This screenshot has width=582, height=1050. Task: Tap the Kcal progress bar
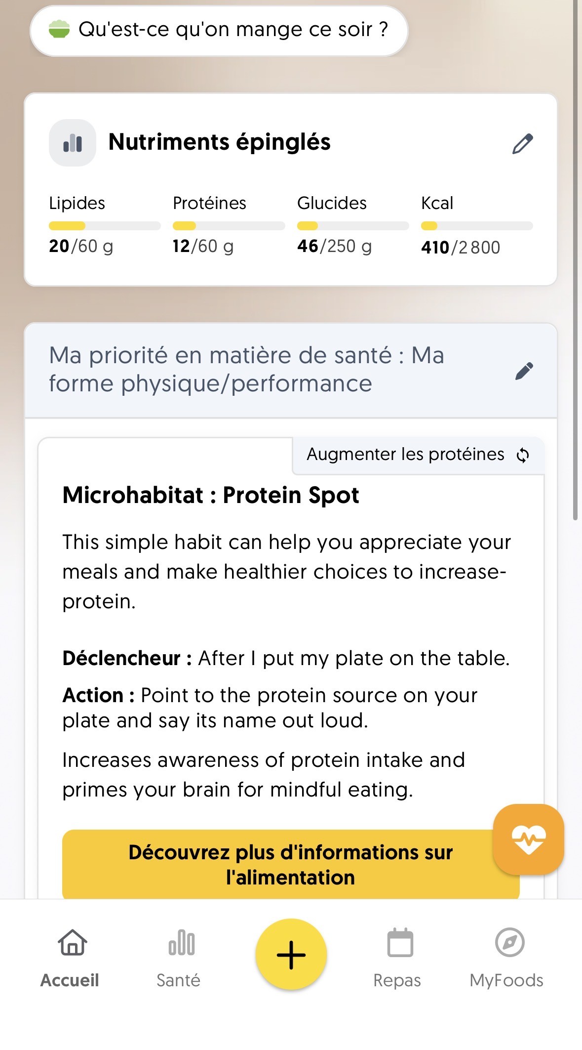477,226
